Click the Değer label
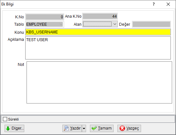Viewport: 176px width, 135px height. [125, 24]
